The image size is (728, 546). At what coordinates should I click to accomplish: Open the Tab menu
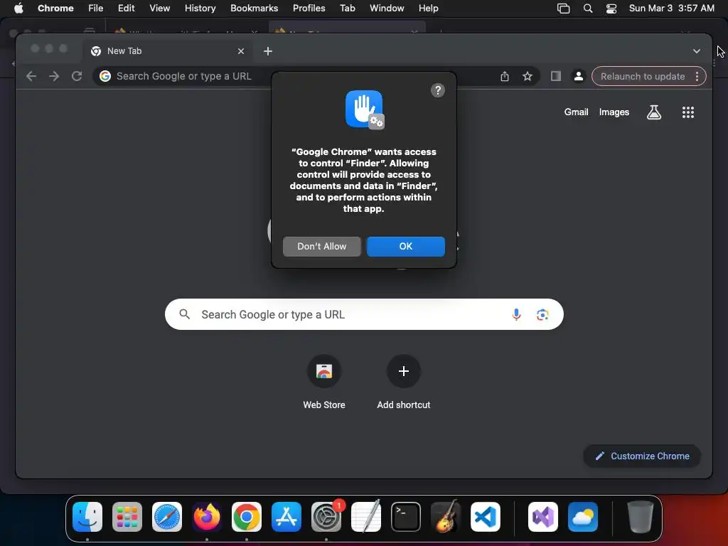347,8
